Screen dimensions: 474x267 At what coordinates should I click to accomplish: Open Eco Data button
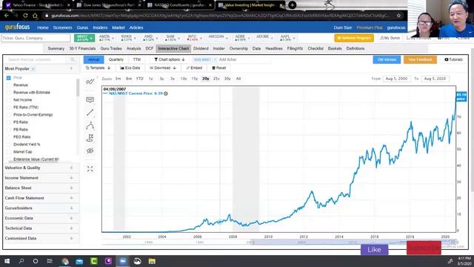pos(130,68)
